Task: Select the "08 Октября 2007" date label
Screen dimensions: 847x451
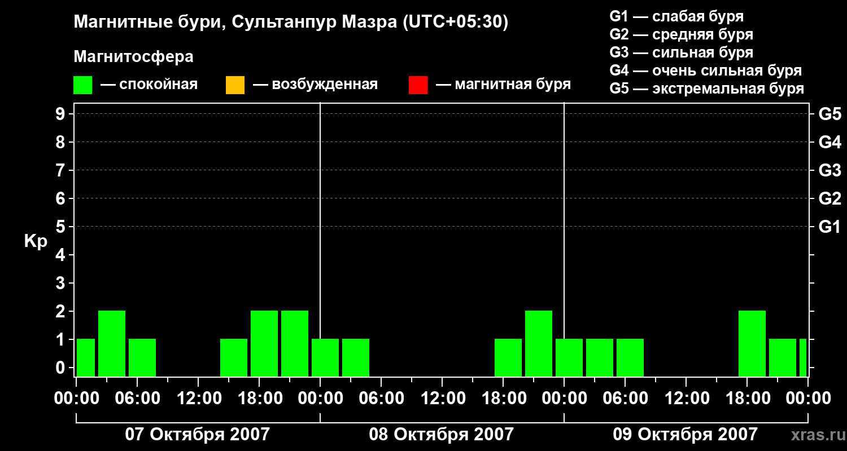Action: 442,435
